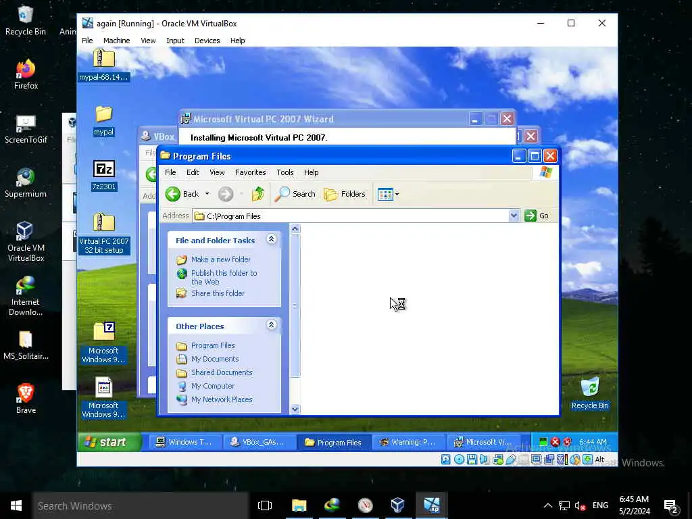Toggle the Folders pane button
Screen dimensions: 692x519
(345, 194)
